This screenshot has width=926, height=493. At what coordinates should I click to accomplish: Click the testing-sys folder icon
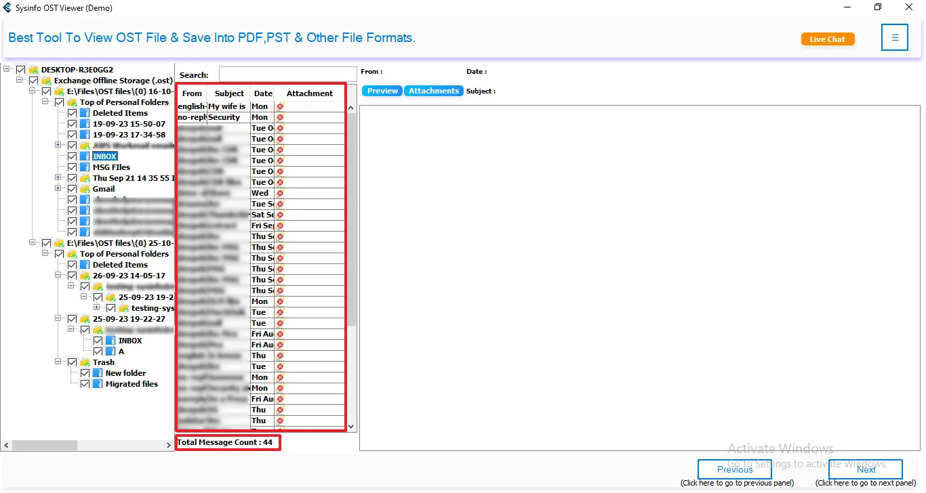pyautogui.click(x=123, y=308)
